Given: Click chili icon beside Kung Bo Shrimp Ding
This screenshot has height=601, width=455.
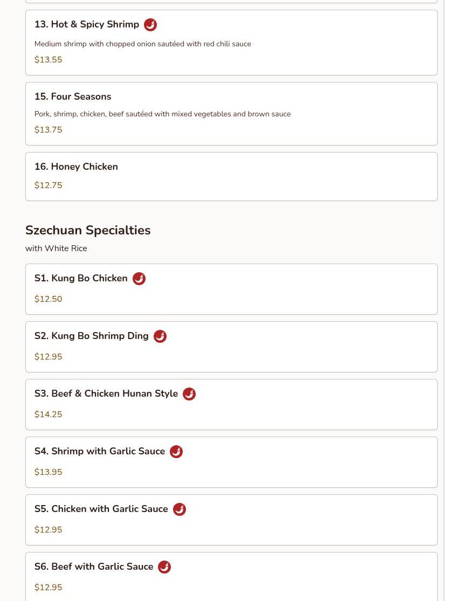Looking at the screenshot, I should pos(160,336).
